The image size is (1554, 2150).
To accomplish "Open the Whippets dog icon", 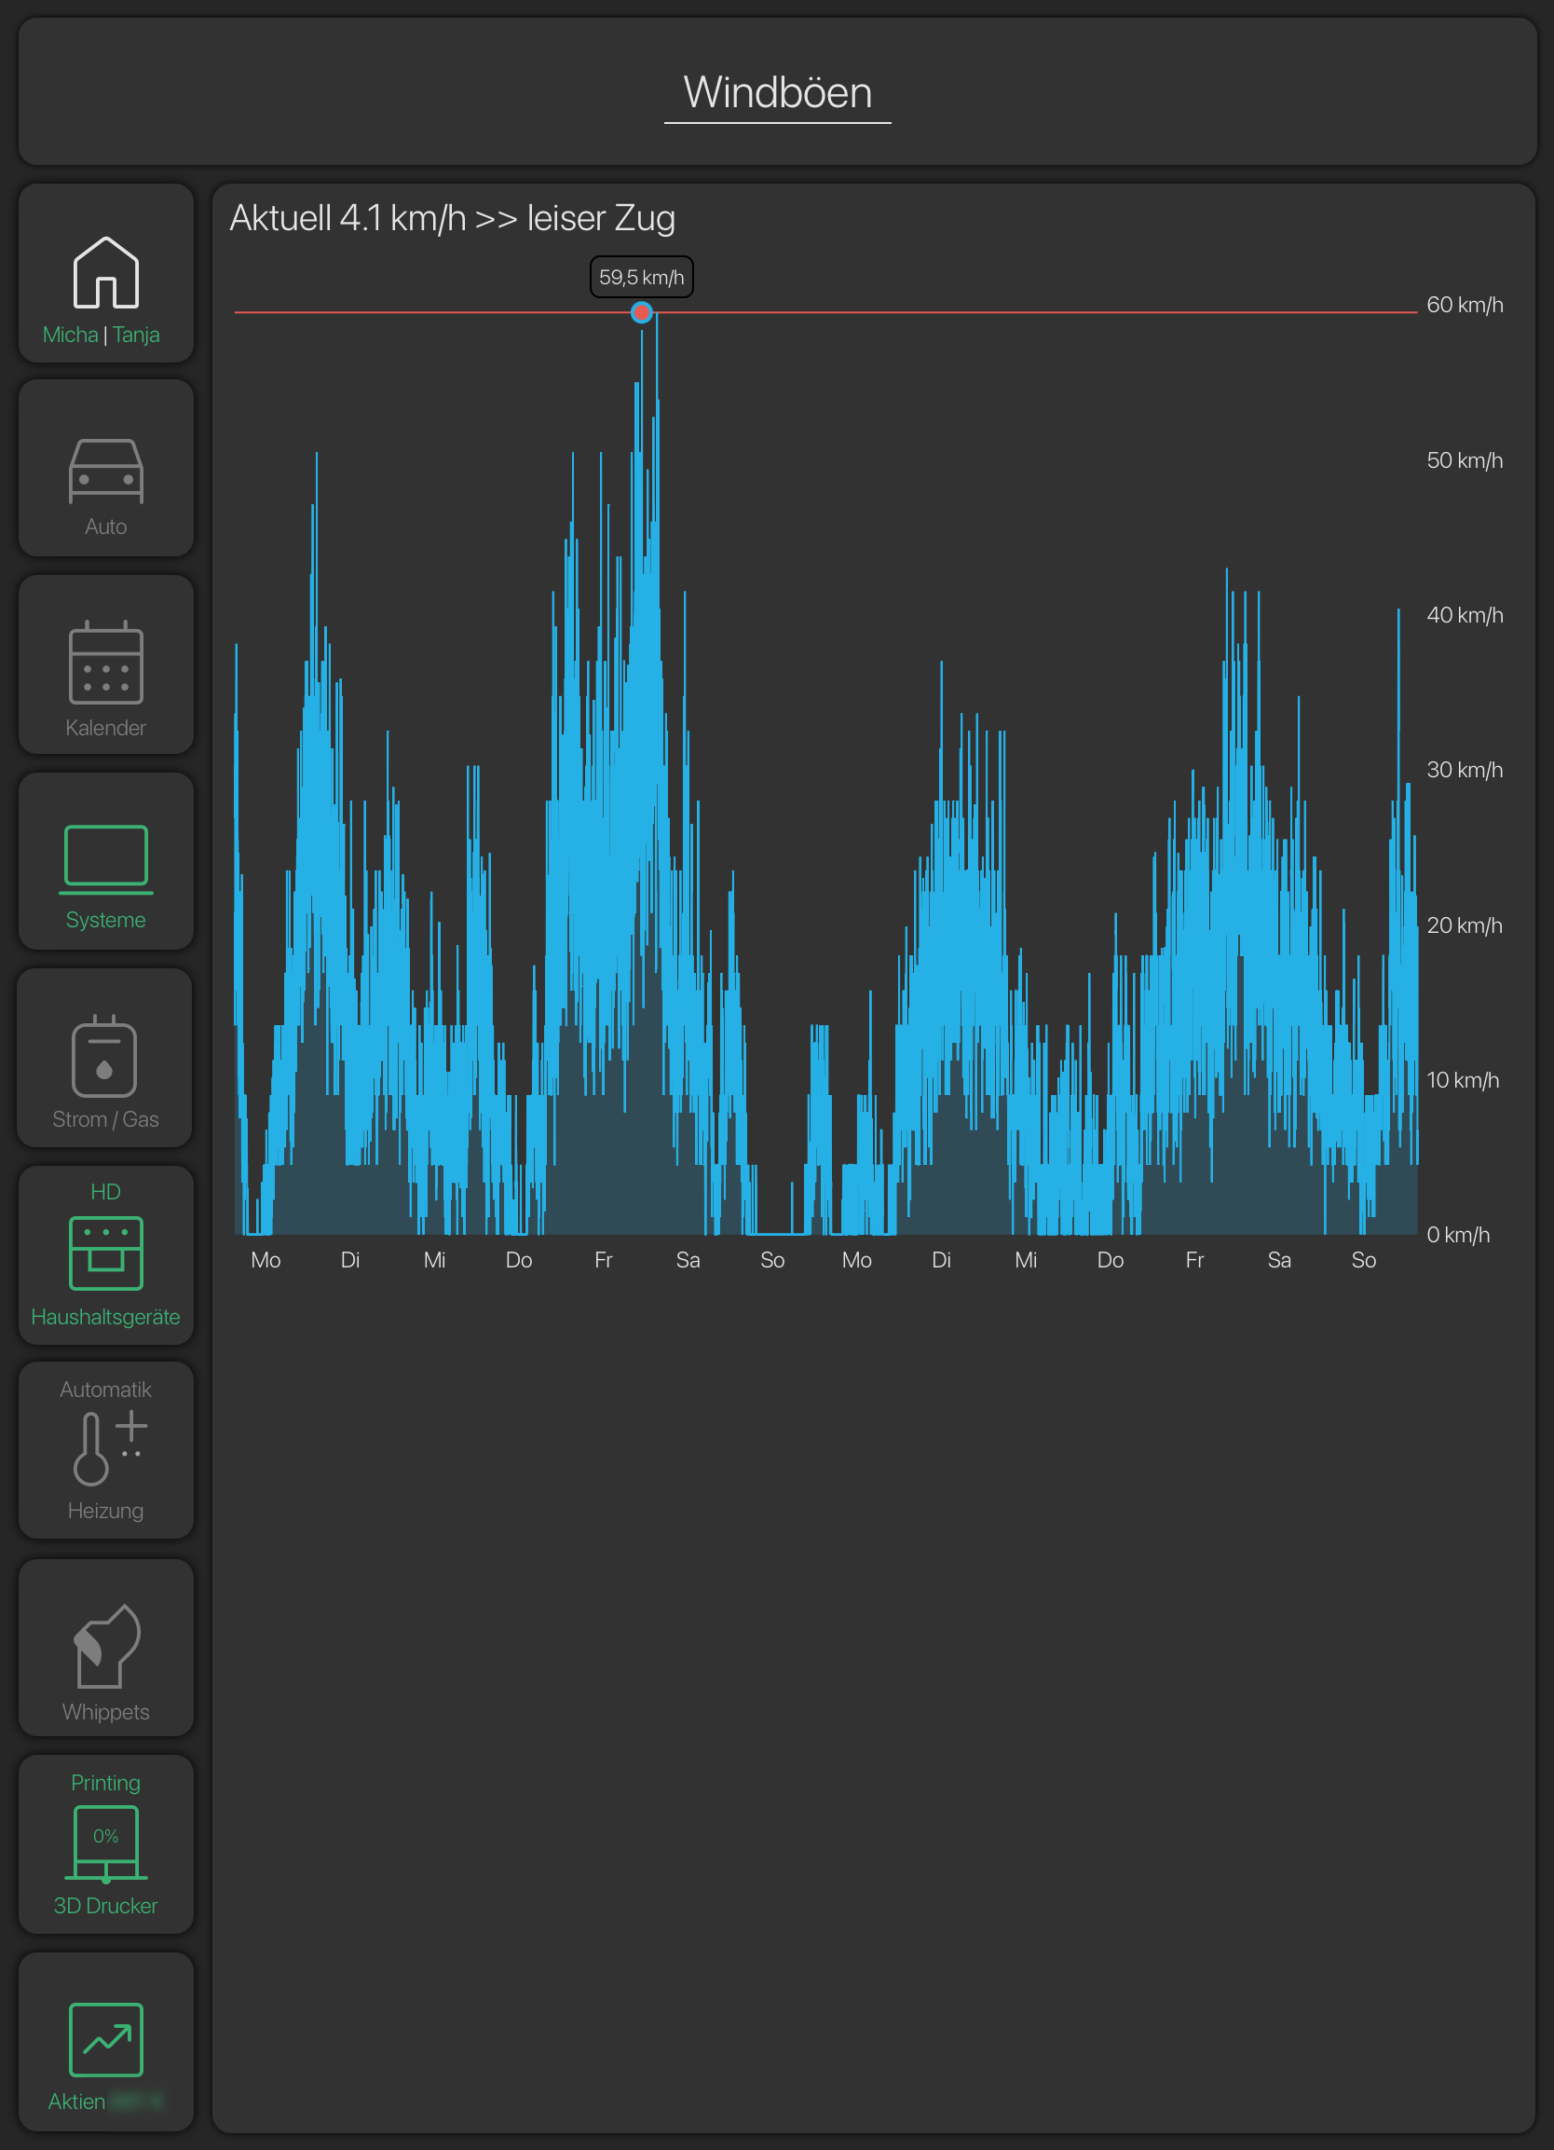I will (106, 1646).
